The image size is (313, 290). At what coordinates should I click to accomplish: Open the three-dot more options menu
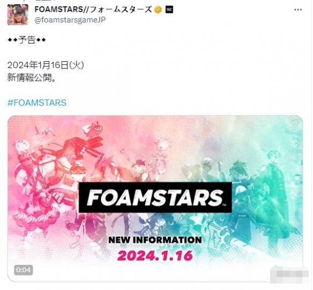point(298,10)
